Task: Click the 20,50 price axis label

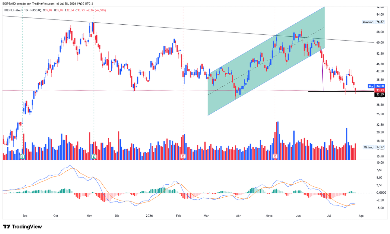Action: coord(380,132)
